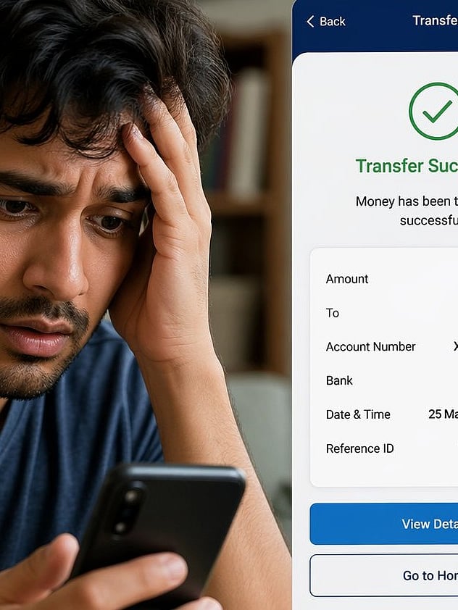Click the masked account number value
The height and width of the screenshot is (610, 458).
(456, 346)
